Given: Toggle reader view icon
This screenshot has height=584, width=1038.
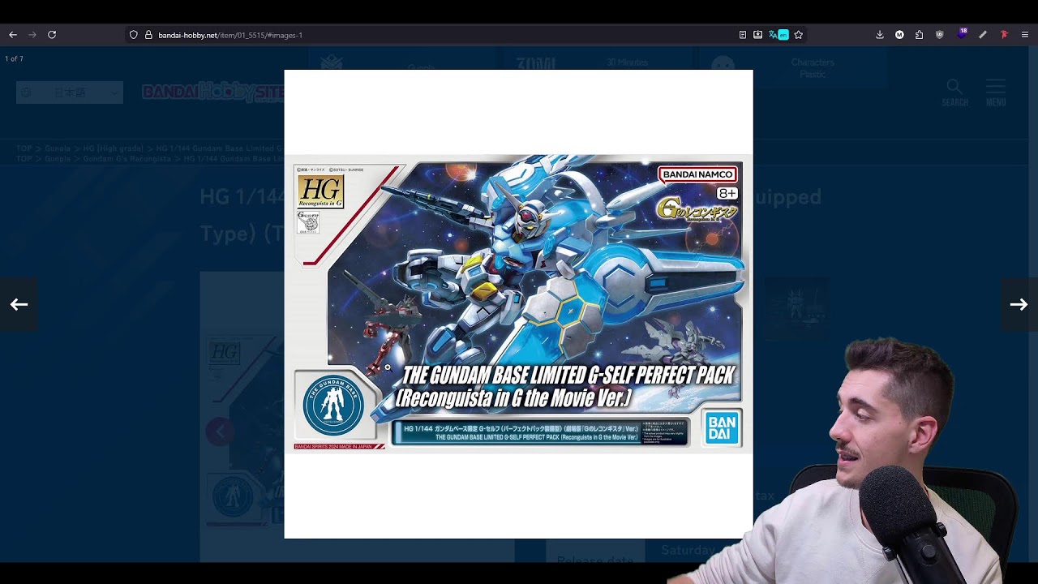Looking at the screenshot, I should click(x=743, y=35).
